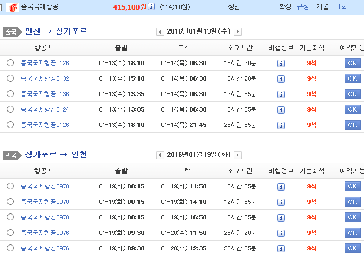Click the 17시간 55분 duration cell
364x261 pixels.
pyautogui.click(x=240, y=94)
